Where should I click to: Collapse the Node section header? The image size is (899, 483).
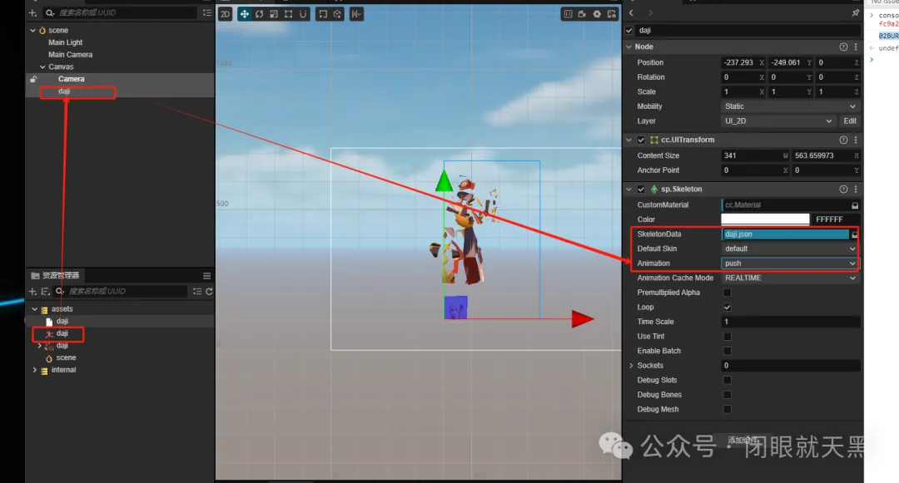629,47
